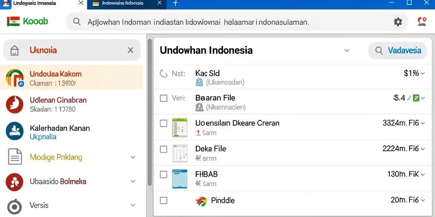
Task: Close the Undoyario Innensia tab
Action: (x=81, y=3)
